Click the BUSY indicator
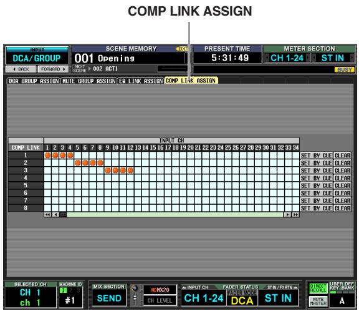359x311 pixels. pos(344,69)
